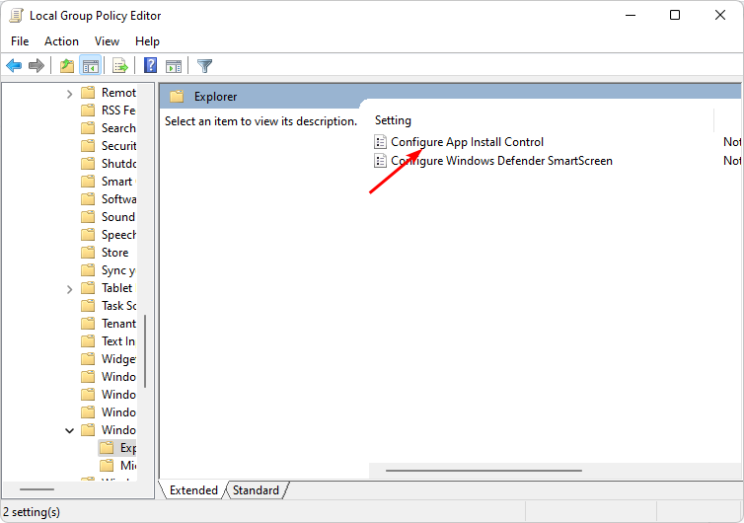Select Configure Windows Defender SmartScreen setting

pos(501,161)
